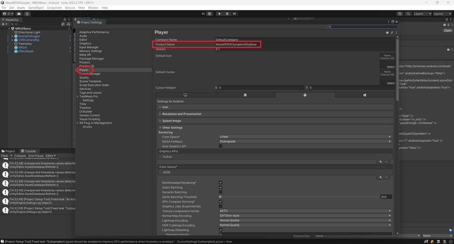The height and width of the screenshot is (244, 454).
Task: Remove a Color Gamut with minus button
Action: [x=386, y=177]
